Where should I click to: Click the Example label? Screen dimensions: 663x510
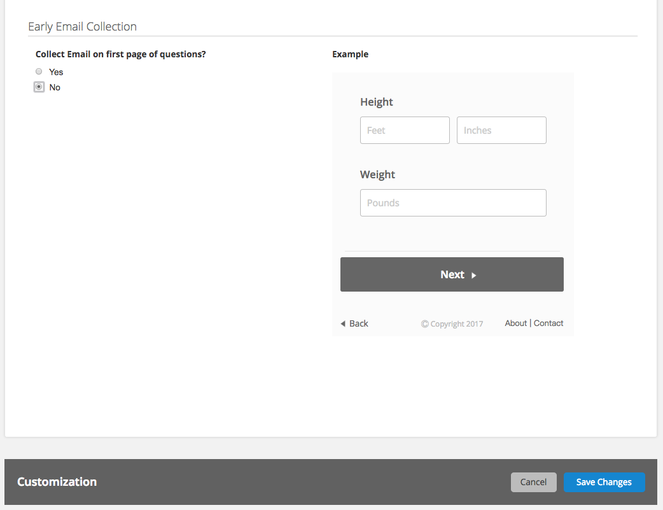point(350,54)
